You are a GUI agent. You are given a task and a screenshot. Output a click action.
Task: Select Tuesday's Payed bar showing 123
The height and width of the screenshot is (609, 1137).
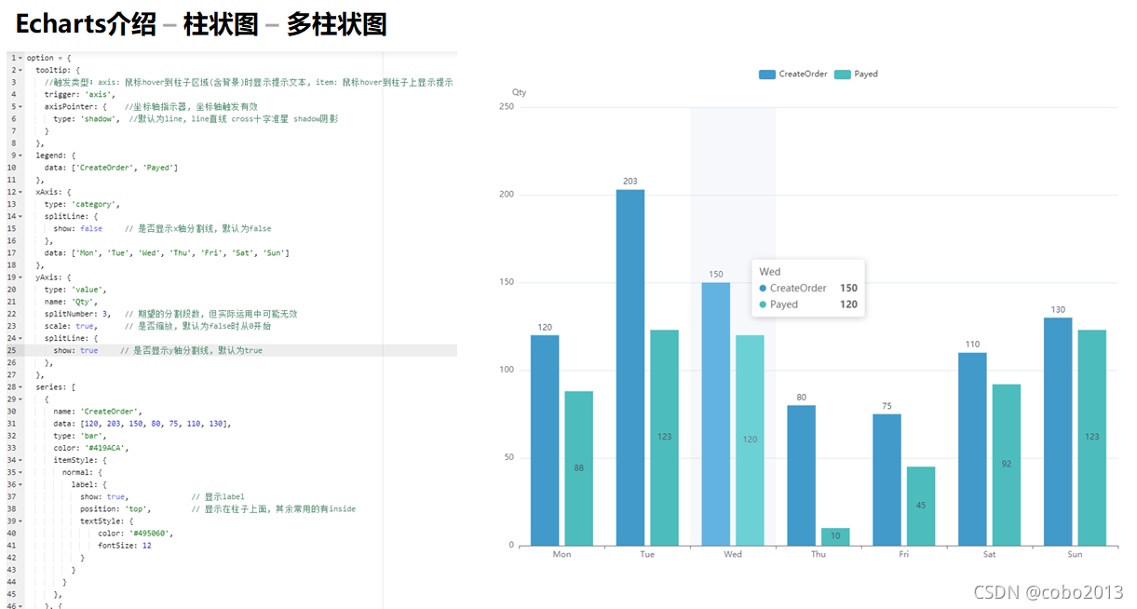[664, 438]
